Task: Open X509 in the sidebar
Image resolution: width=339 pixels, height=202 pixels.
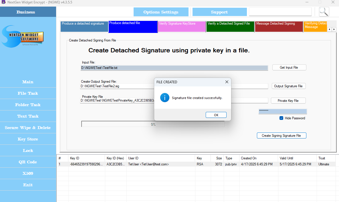Action: click(x=28, y=173)
